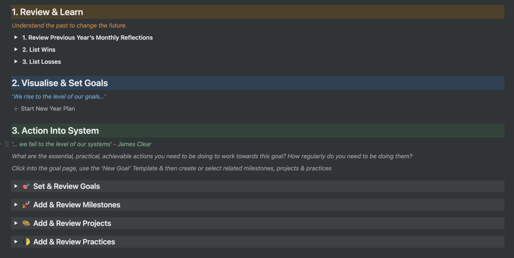Click the 'Understand the past to change the future' text
Viewport: 514px width, 258px height.
69,26
